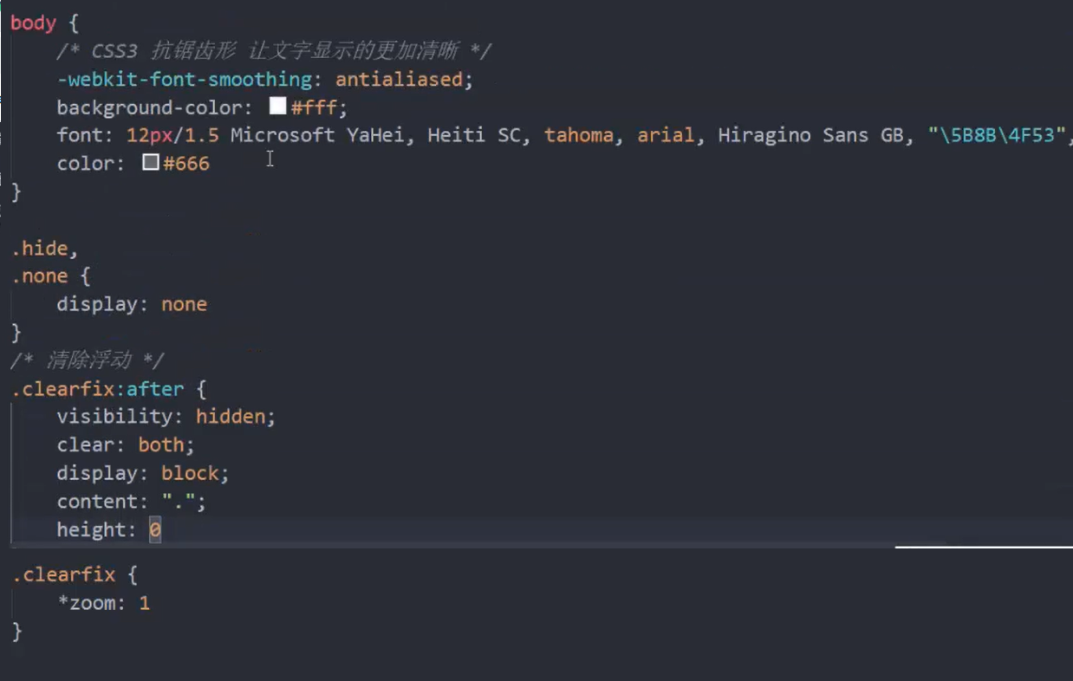Screen dimensions: 1073x681
Task: Click the gray #666 color swatch
Action: pos(151,162)
